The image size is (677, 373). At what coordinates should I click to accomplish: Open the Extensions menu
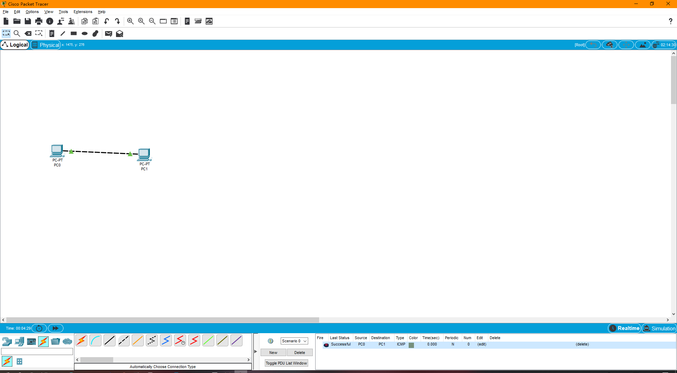pyautogui.click(x=83, y=12)
